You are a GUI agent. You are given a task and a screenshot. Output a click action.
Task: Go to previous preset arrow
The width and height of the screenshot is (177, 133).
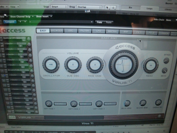point(20,22)
